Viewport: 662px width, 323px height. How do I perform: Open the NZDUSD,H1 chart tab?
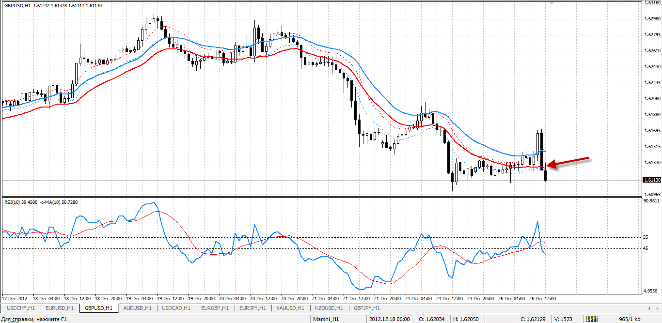click(x=329, y=308)
